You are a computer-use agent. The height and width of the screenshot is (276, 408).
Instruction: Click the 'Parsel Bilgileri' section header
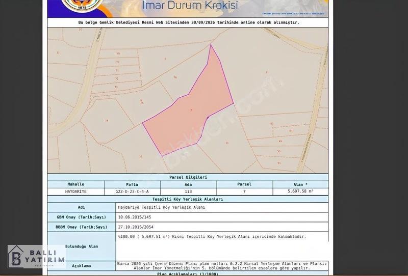coord(188,177)
